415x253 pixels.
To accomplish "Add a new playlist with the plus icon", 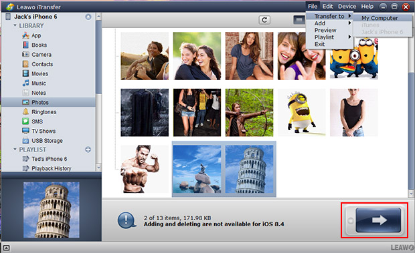I will tap(88, 150).
